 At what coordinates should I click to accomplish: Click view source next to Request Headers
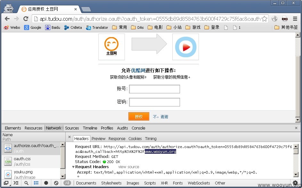point(129,167)
